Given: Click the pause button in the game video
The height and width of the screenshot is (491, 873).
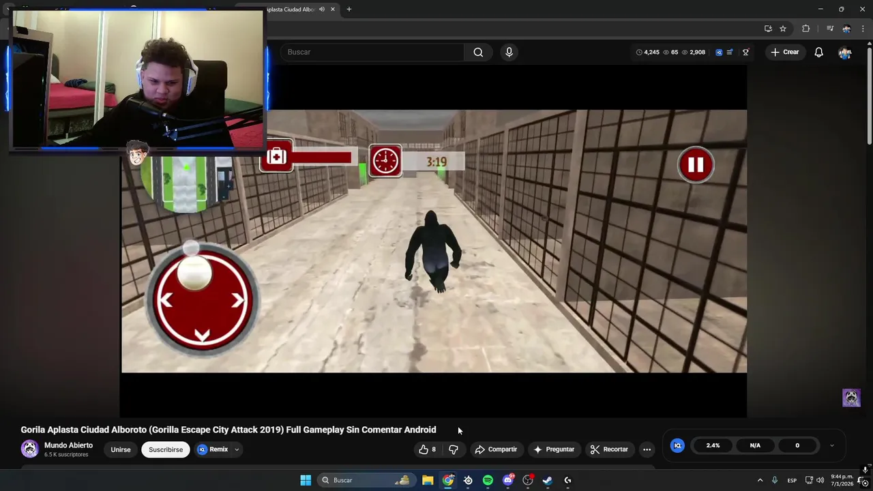Looking at the screenshot, I should click(x=696, y=164).
